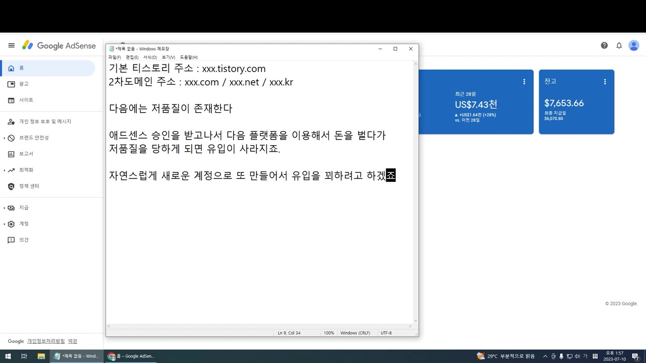
Task: Click the Google AdSense logo
Action: click(x=59, y=45)
